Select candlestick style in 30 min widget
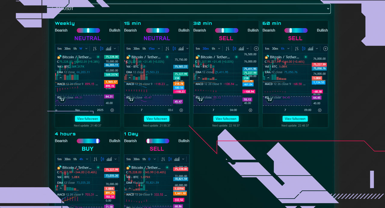The image size is (385, 208). coord(235,49)
